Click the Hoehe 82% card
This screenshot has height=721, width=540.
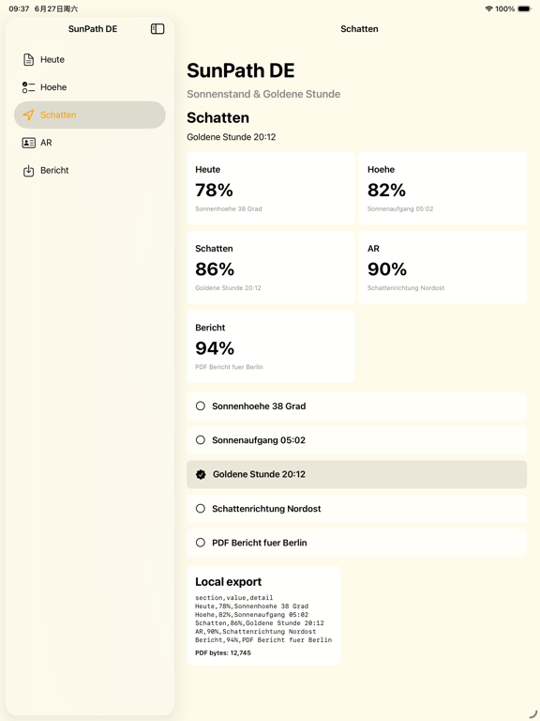click(443, 189)
